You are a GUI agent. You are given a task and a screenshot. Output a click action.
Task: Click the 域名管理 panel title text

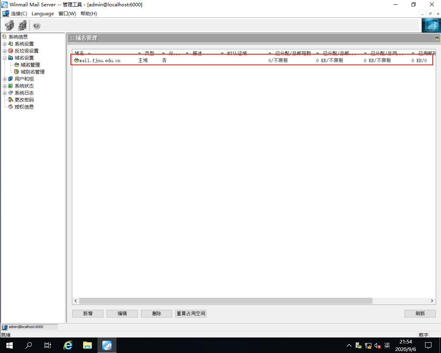(86, 38)
